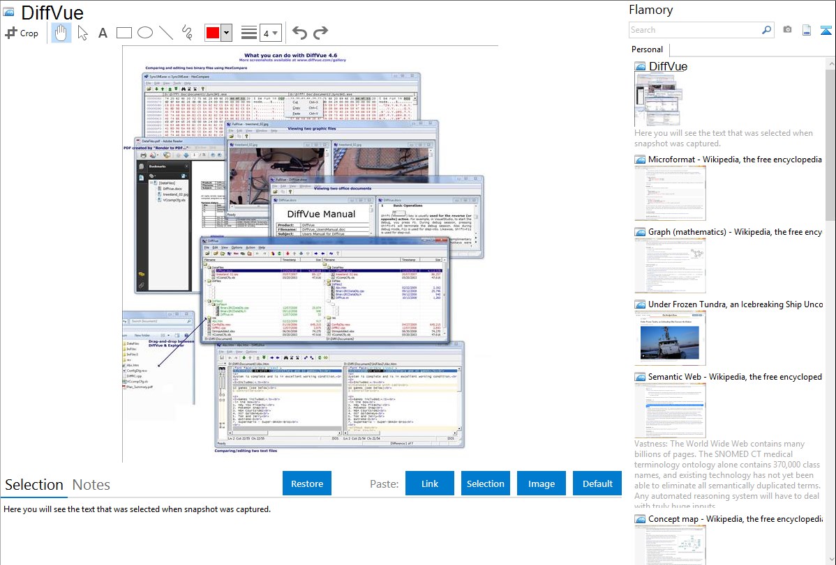The image size is (836, 565).
Task: Click the icon beside the DiffVue main title
Action: [8, 13]
